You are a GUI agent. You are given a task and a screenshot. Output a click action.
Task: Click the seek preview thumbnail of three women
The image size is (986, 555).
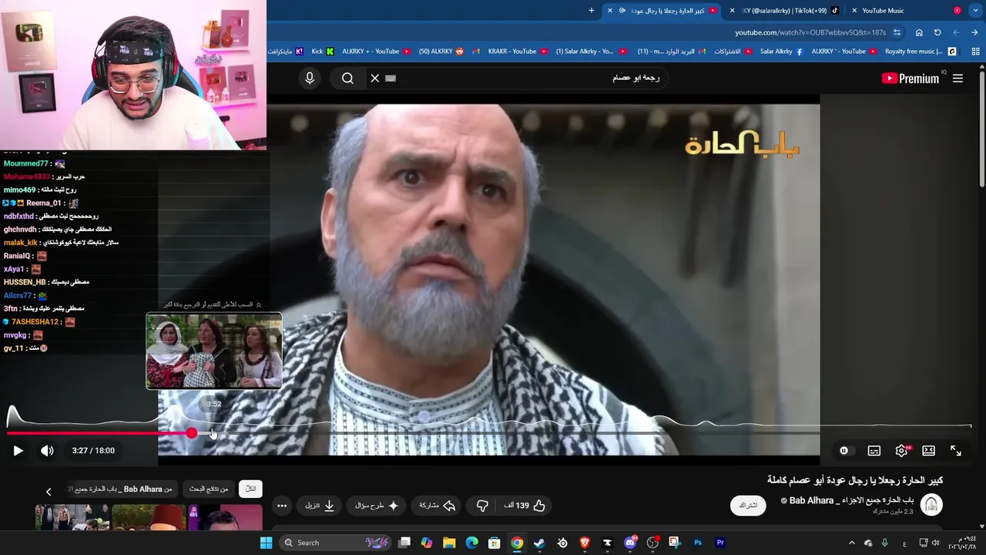214,351
